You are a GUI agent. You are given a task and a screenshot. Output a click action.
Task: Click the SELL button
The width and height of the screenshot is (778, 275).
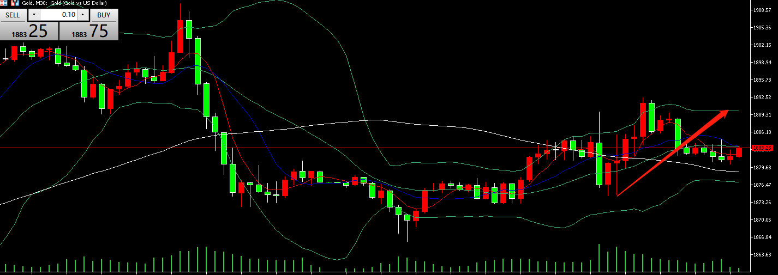coord(13,15)
